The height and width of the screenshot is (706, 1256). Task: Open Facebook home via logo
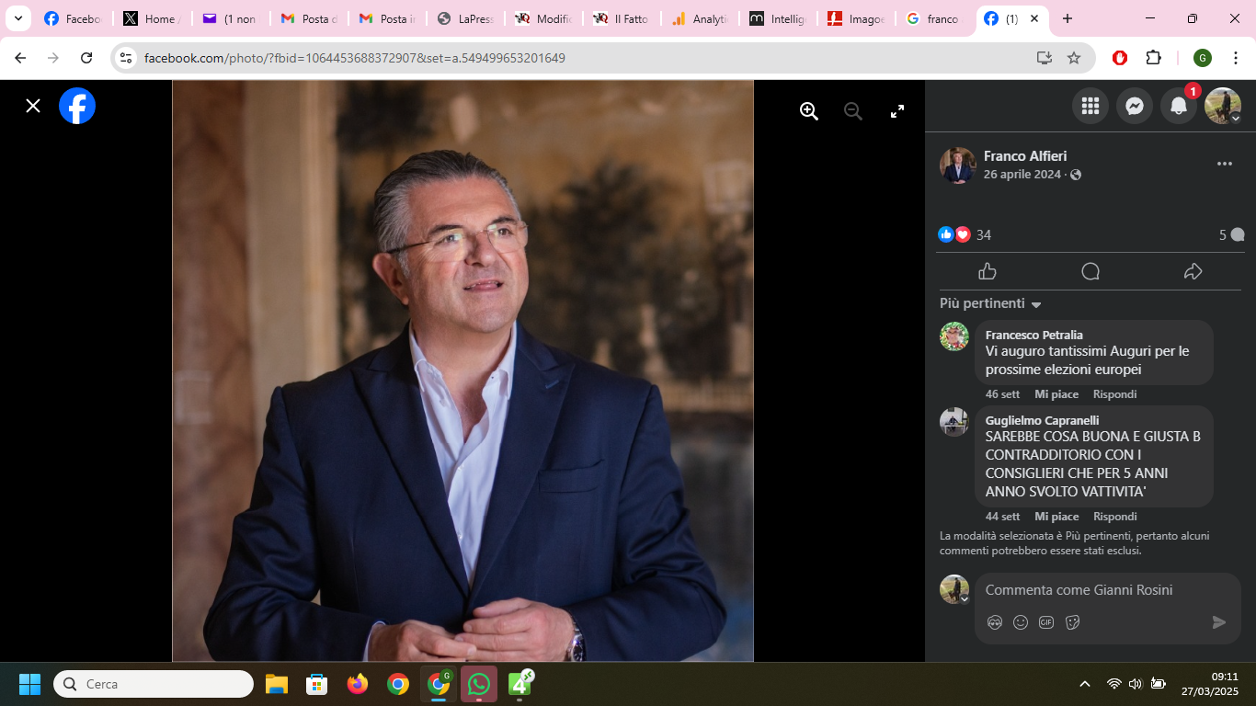tap(77, 106)
